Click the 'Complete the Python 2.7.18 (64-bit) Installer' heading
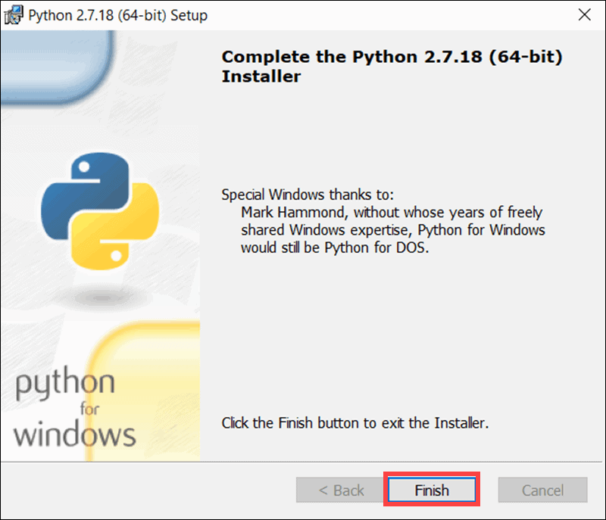The height and width of the screenshot is (520, 606). click(x=392, y=66)
